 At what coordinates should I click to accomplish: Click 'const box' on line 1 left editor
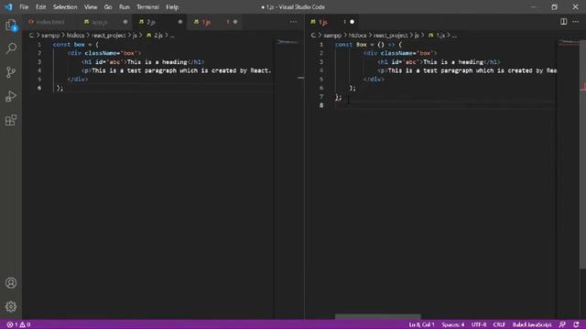[69, 45]
